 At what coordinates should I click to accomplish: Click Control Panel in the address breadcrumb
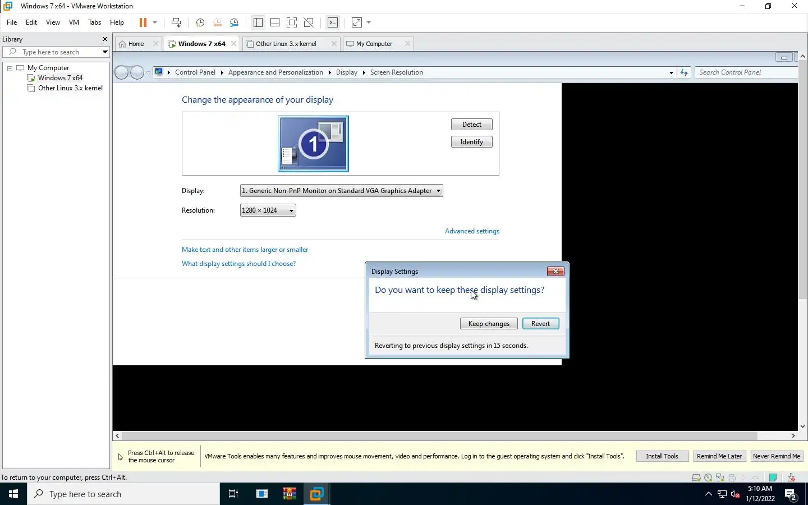(x=195, y=72)
